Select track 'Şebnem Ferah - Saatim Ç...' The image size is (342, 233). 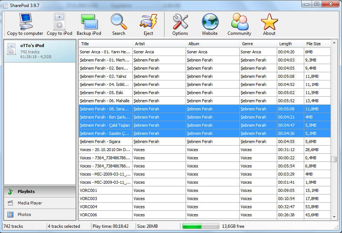pyautogui.click(x=106, y=133)
